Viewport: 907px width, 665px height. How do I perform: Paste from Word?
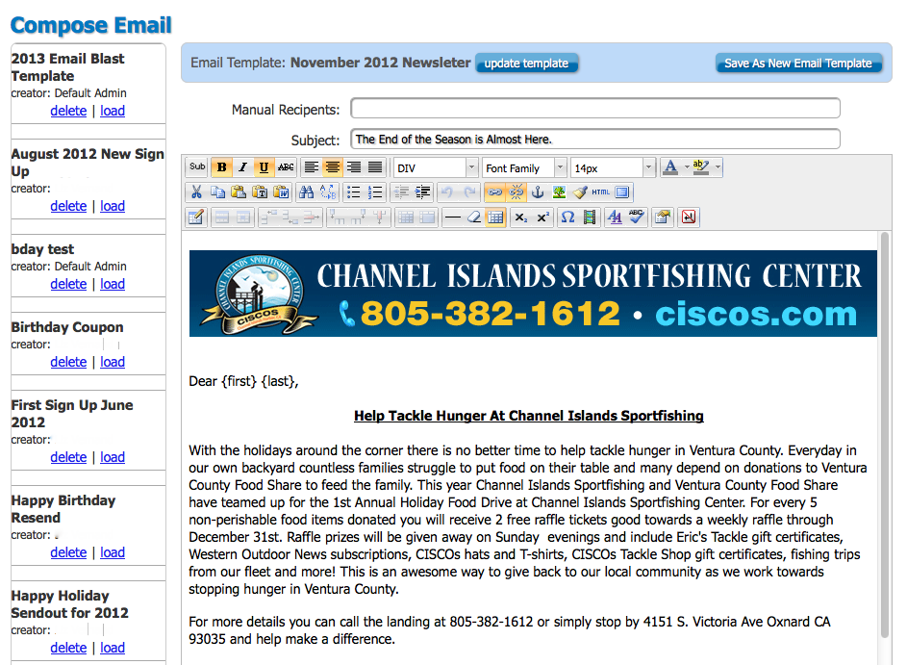(282, 192)
